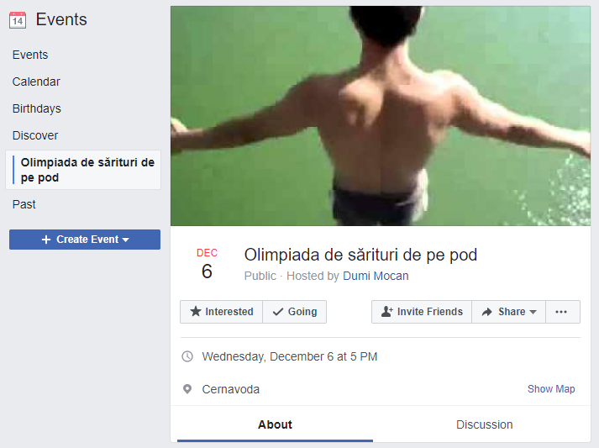Viewport: 599px width, 448px height.
Task: Switch to the Discussion tab
Action: click(x=485, y=424)
